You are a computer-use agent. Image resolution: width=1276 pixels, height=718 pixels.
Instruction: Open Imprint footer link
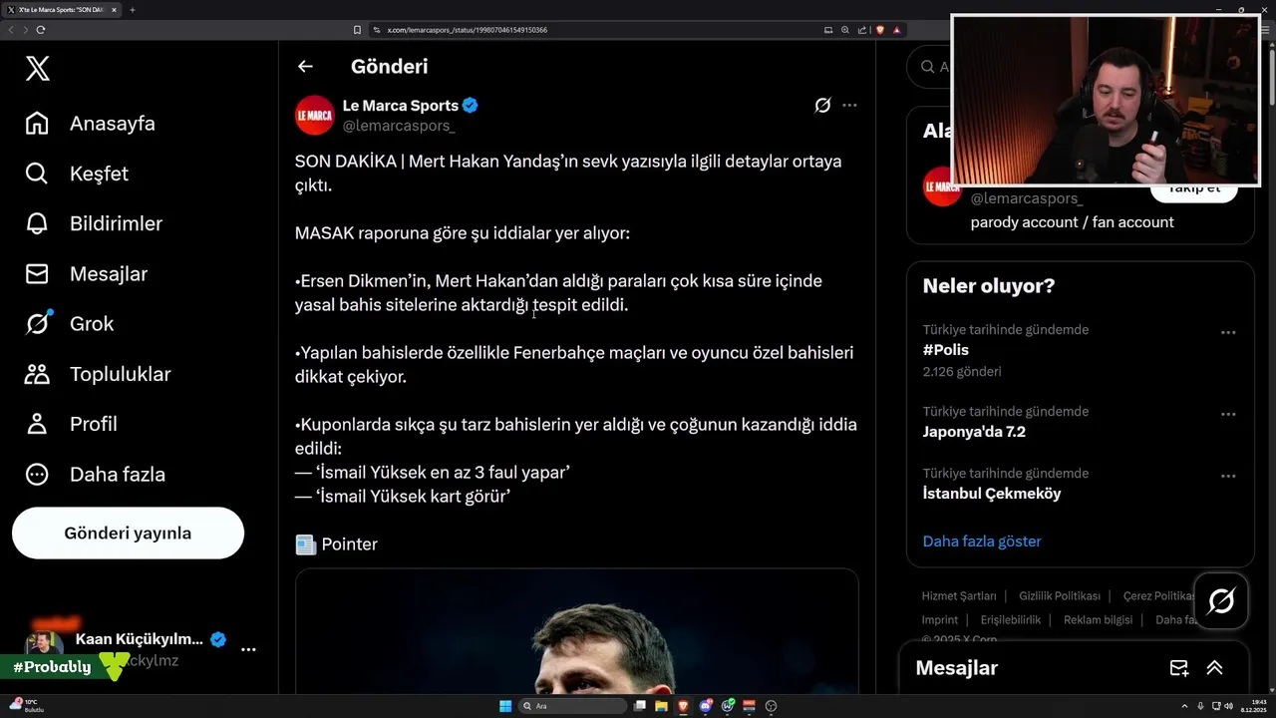click(x=940, y=619)
